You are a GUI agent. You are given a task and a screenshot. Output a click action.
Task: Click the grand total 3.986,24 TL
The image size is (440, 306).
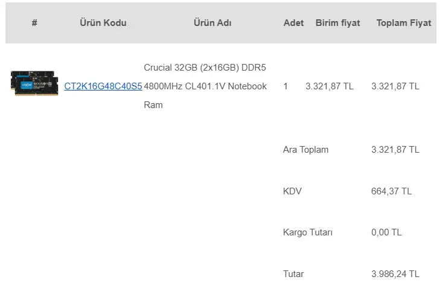point(395,274)
